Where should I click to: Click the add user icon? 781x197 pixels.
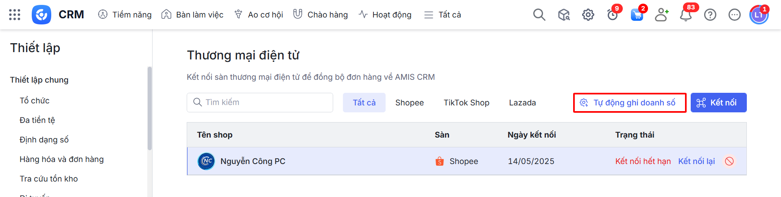tap(661, 15)
